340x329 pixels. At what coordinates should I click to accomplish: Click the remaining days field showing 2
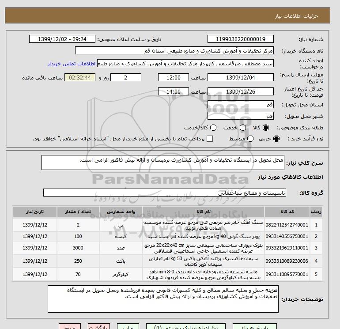[126, 77]
